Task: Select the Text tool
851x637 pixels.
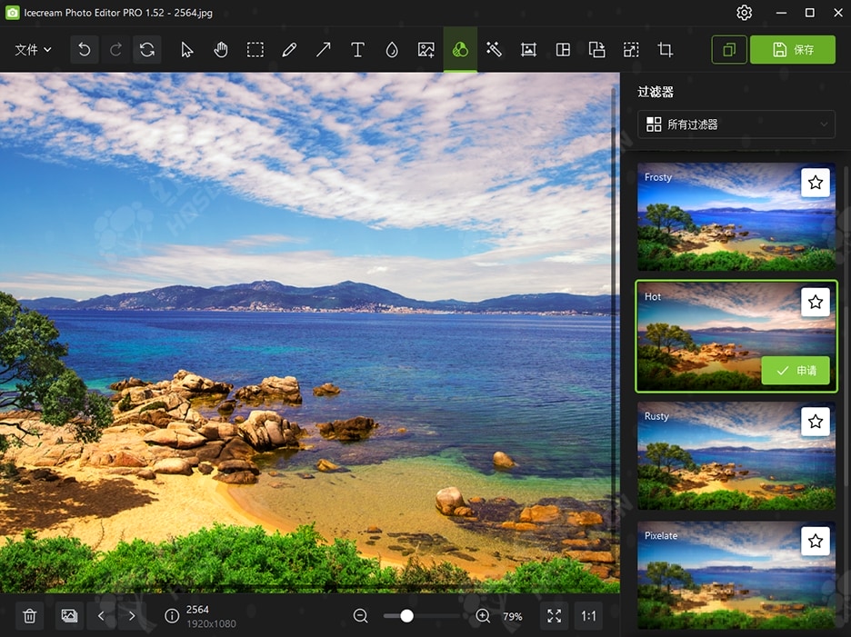Action: click(357, 50)
